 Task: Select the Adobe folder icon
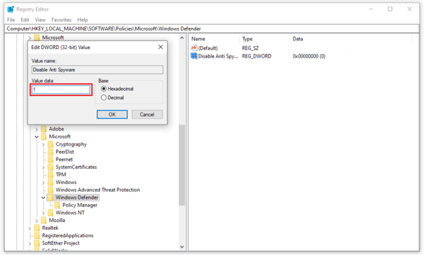(x=44, y=129)
